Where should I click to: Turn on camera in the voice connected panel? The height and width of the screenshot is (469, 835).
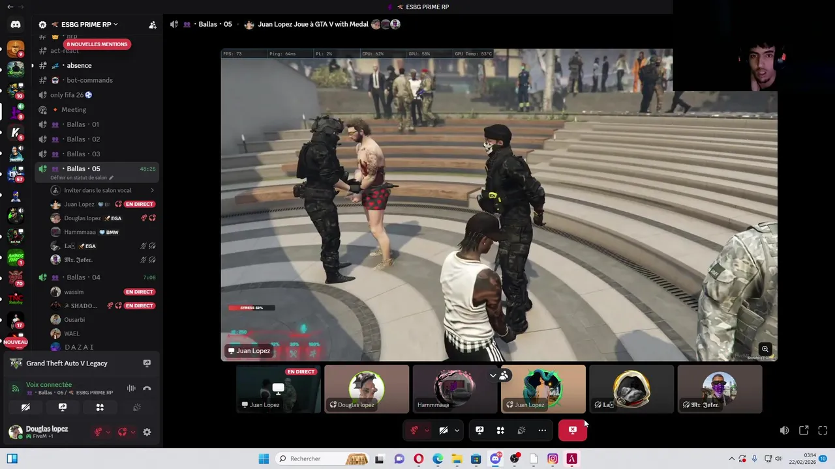click(x=25, y=407)
